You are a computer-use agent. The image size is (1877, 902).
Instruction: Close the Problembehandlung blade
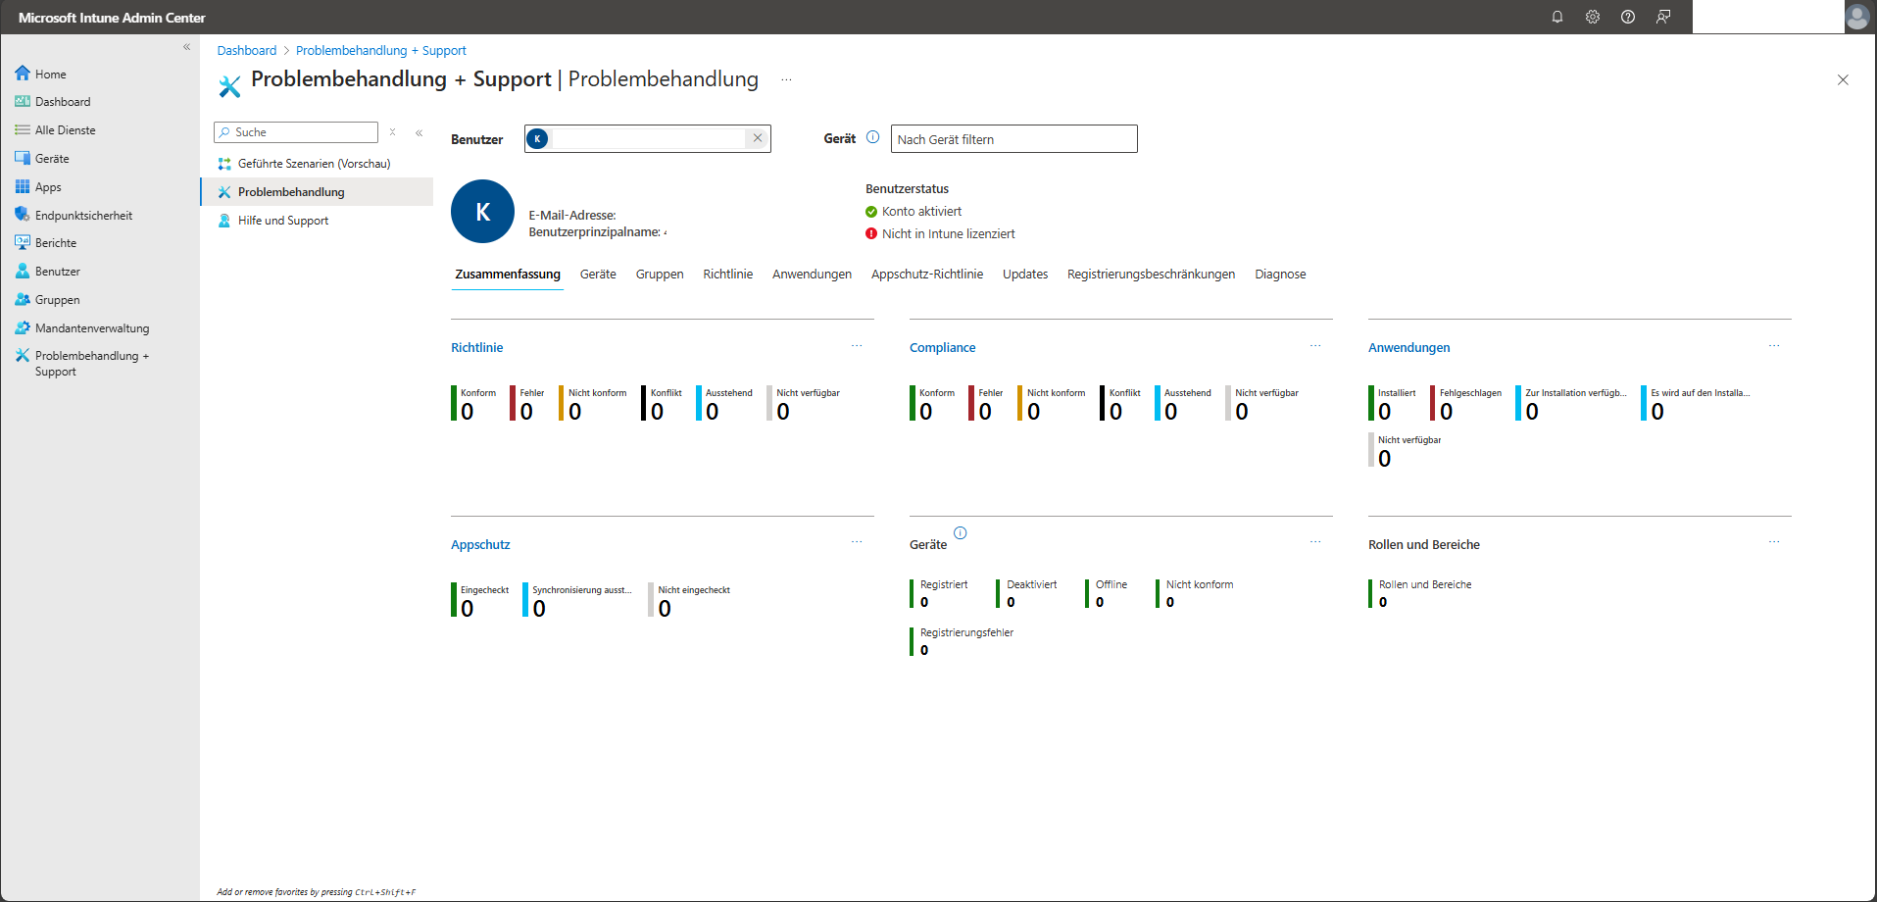coord(1843,80)
